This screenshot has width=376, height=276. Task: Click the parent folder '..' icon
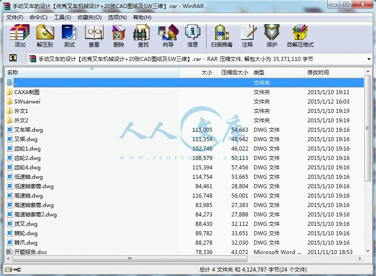tap(9, 82)
